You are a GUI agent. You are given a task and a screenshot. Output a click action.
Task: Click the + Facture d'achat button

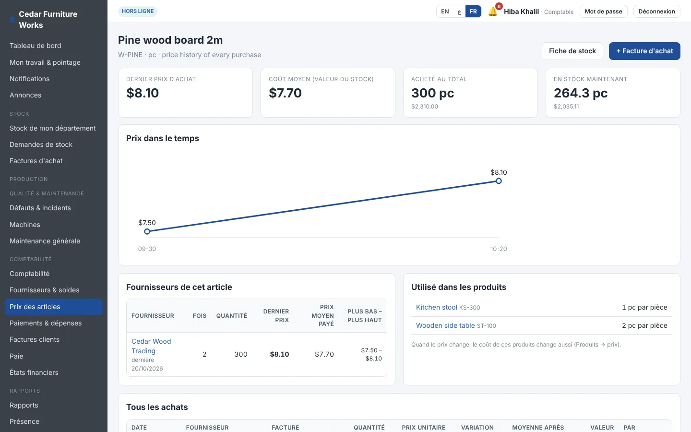tap(644, 51)
